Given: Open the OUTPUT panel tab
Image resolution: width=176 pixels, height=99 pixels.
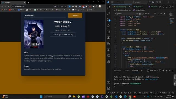Looking at the screenshot, I should (x=127, y=70).
